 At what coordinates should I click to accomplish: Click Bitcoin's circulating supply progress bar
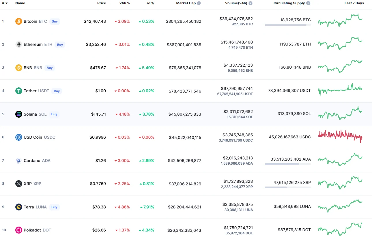click(x=287, y=25)
